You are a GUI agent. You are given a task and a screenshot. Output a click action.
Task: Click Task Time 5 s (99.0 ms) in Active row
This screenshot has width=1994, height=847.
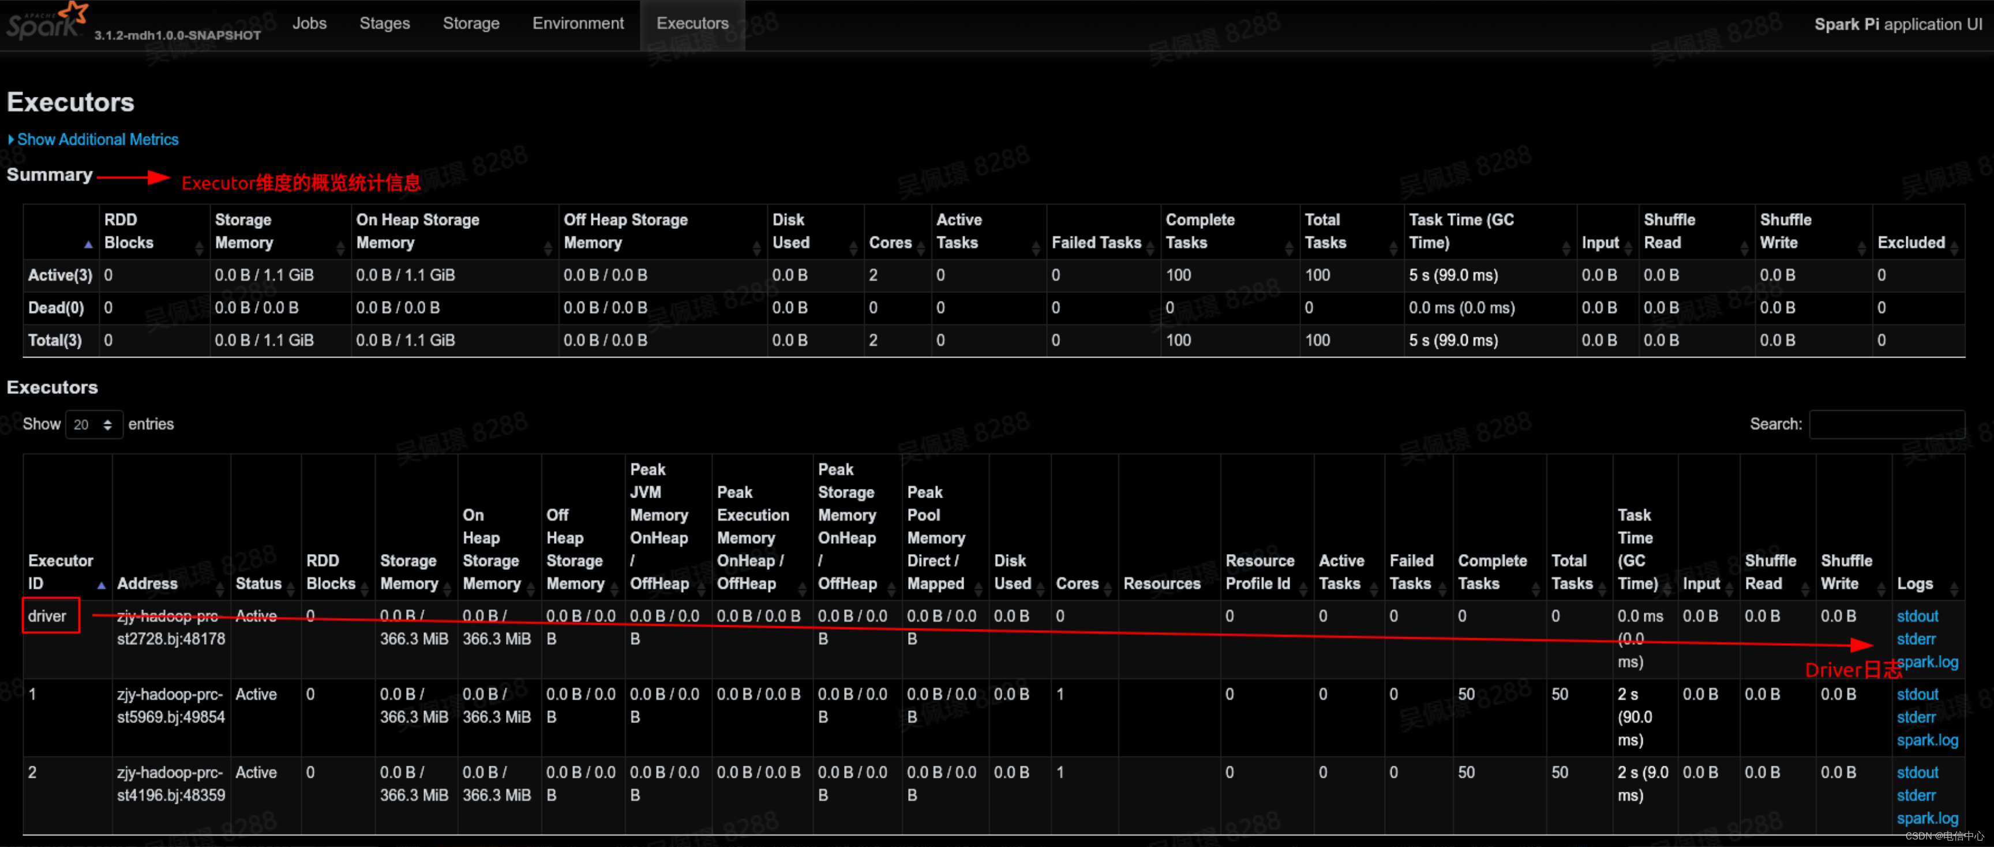click(1453, 274)
